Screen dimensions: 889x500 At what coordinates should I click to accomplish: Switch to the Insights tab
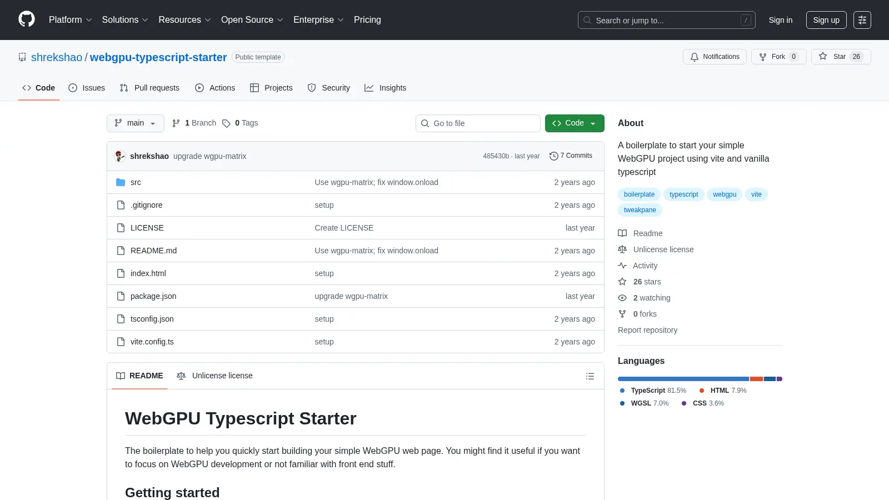coord(386,88)
